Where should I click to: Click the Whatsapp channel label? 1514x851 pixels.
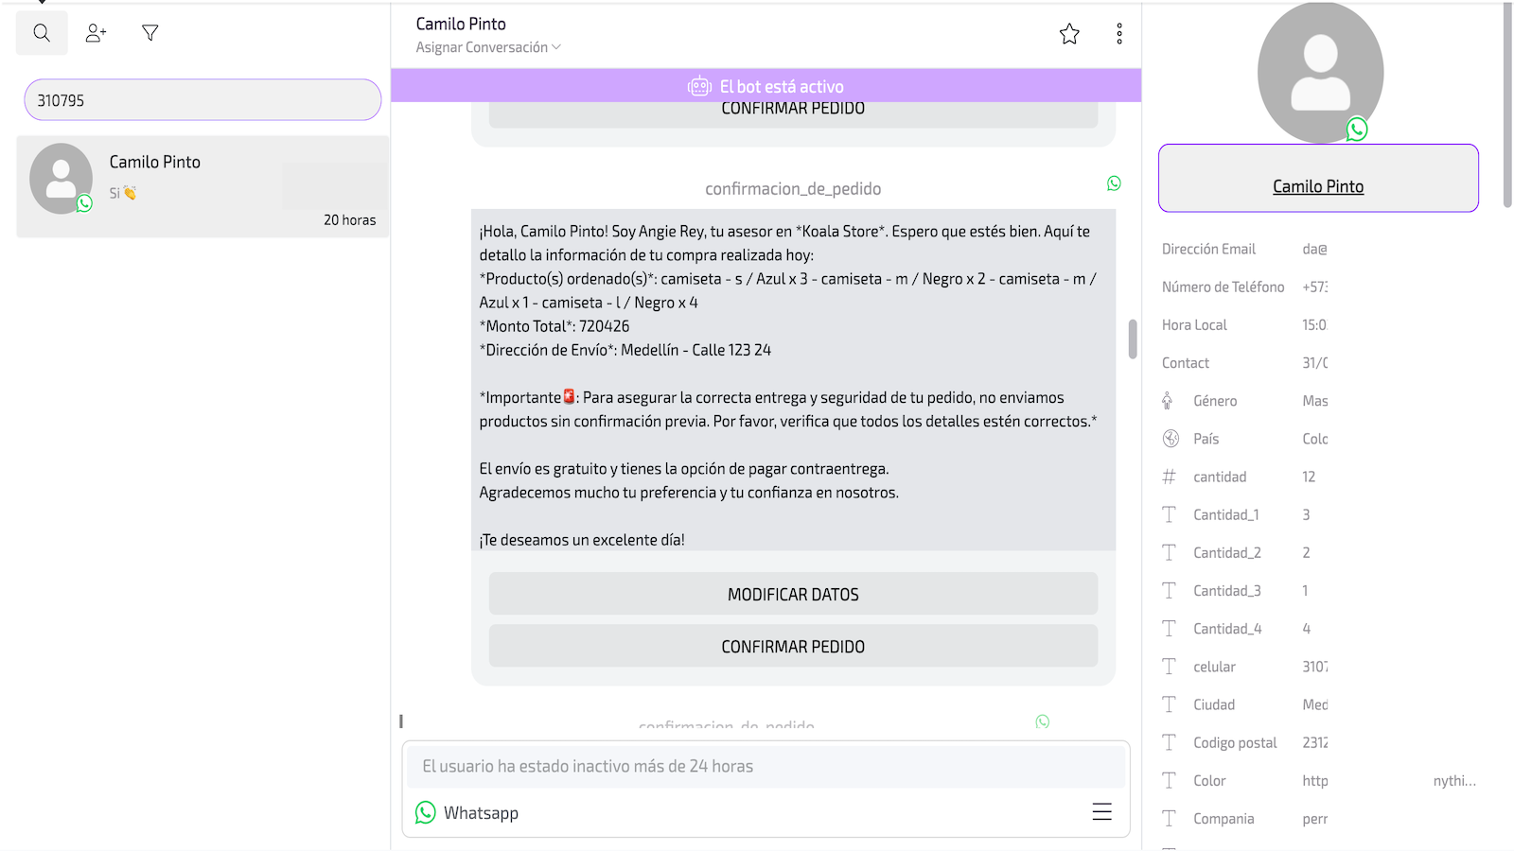tap(481, 812)
